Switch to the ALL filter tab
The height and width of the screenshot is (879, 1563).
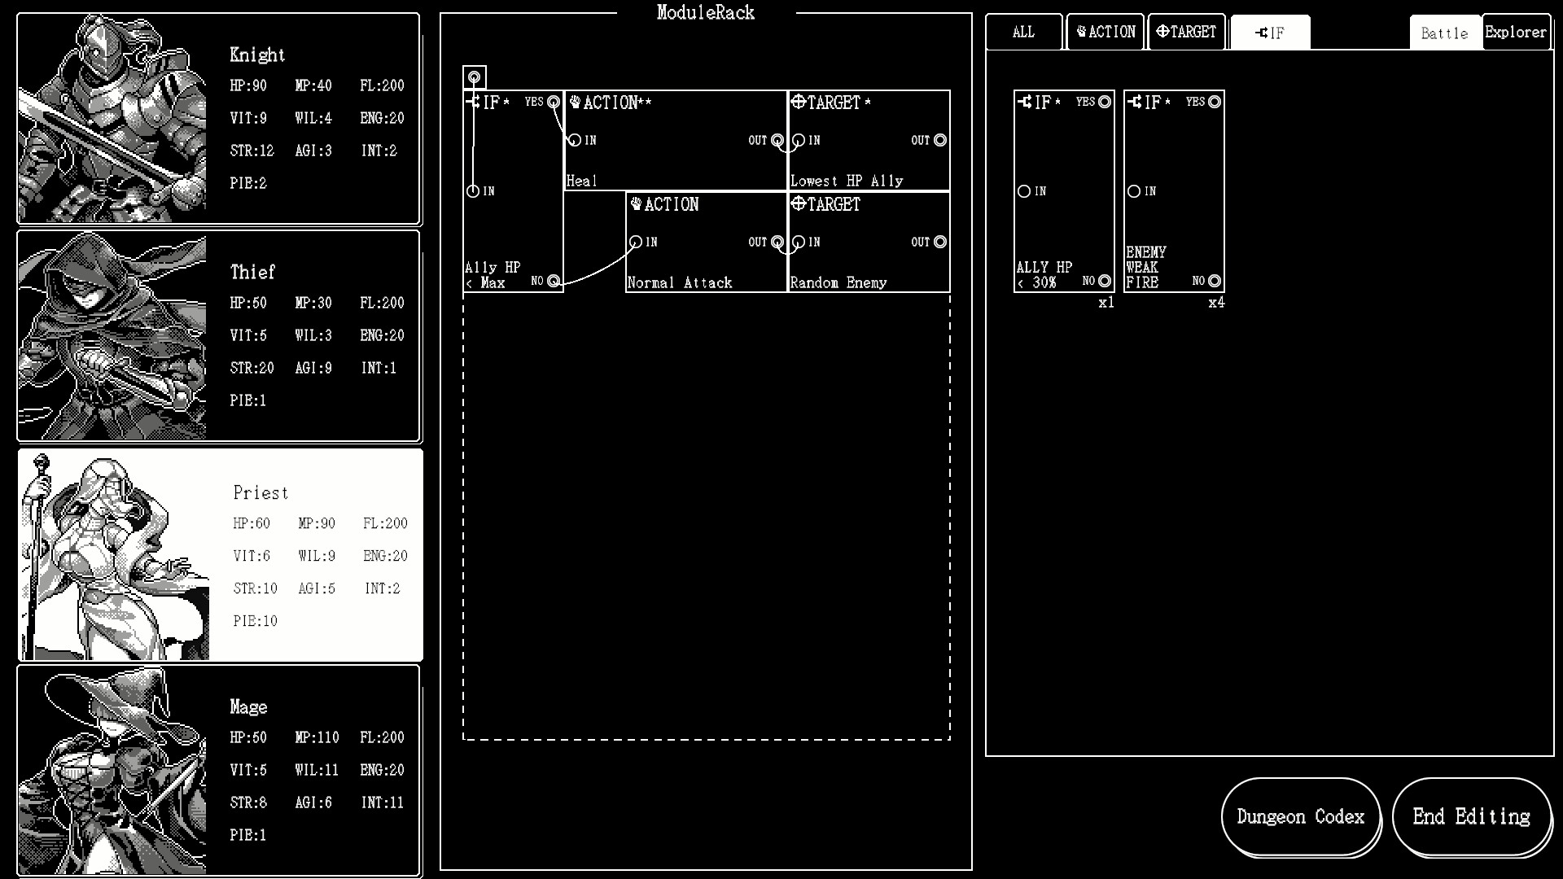(1023, 32)
